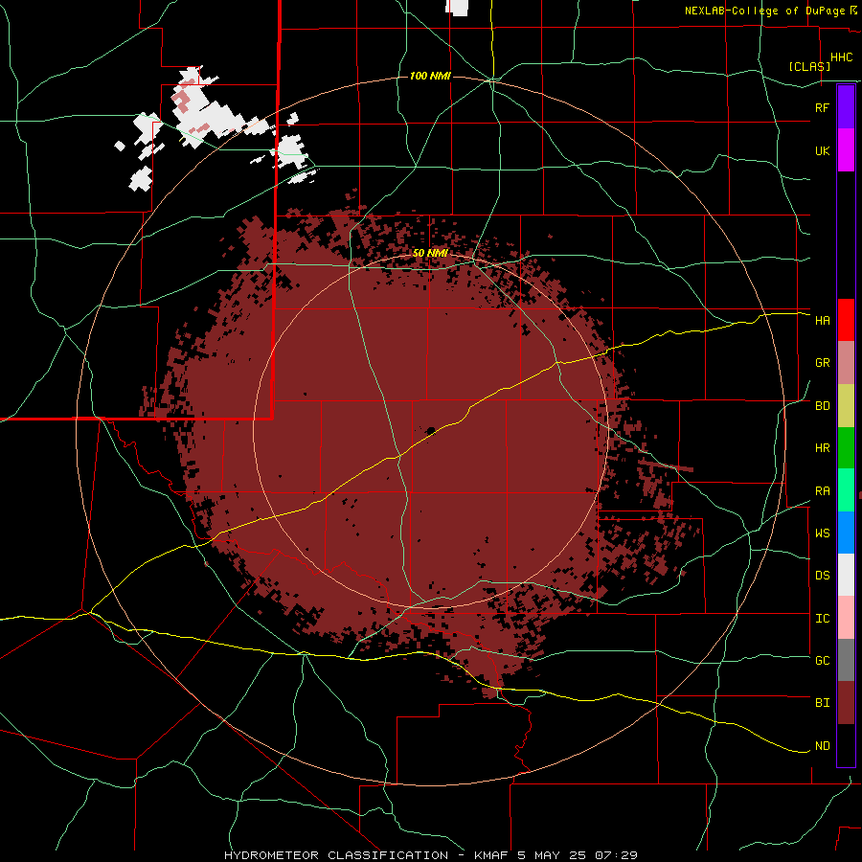Click the IC pink legend swatch

coord(846,618)
